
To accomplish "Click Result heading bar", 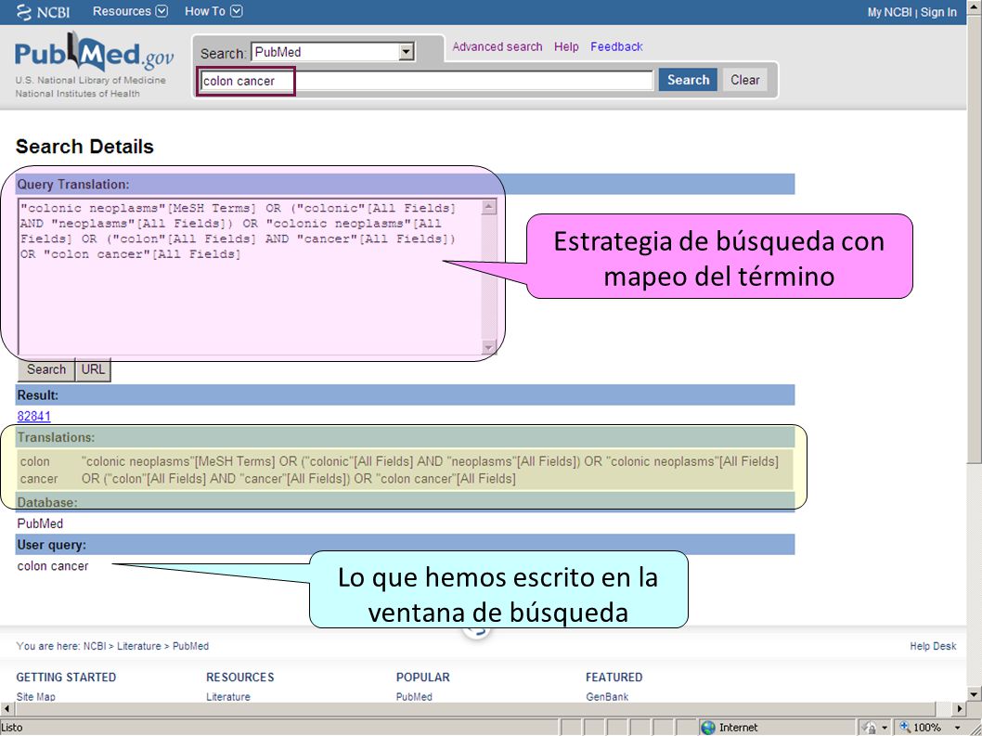I will (x=406, y=395).
